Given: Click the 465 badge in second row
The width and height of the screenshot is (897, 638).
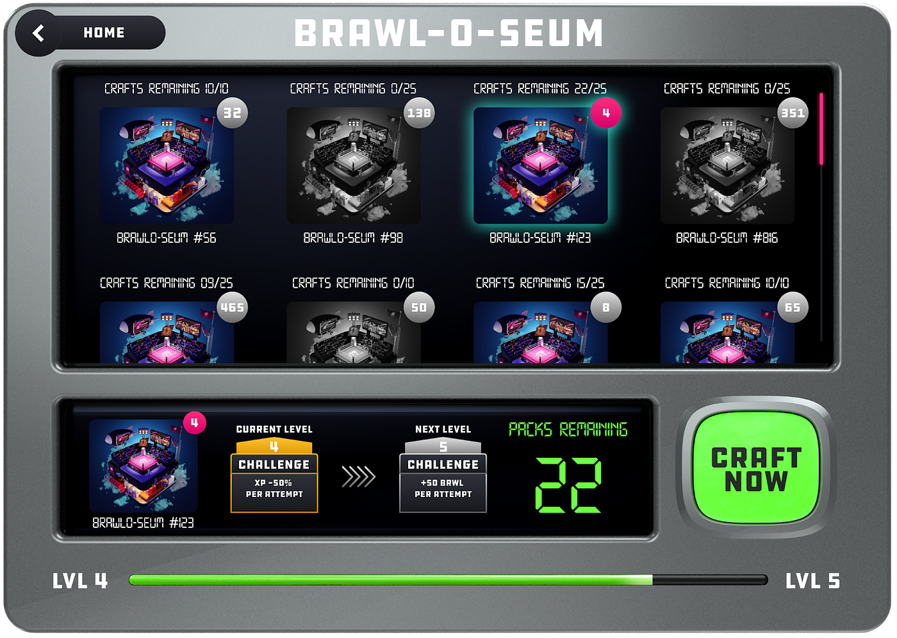Looking at the screenshot, I should coord(232,307).
